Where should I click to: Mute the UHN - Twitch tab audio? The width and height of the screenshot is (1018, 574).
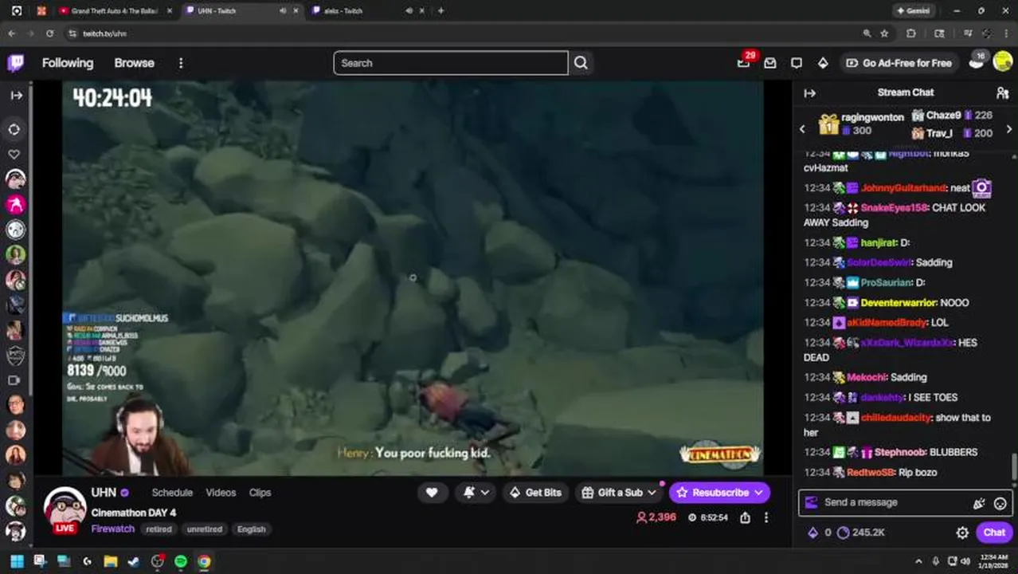pyautogui.click(x=283, y=10)
